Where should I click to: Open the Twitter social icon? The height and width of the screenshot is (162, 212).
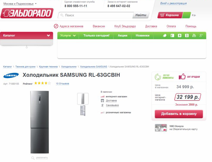165,36
